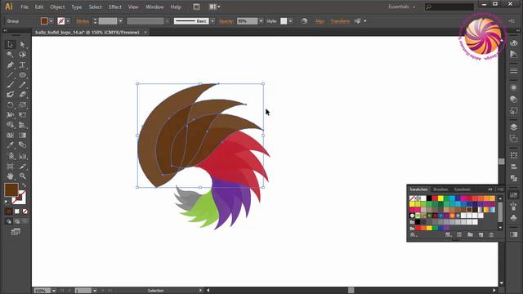
Task: Select the Width tool
Action: pos(10,115)
